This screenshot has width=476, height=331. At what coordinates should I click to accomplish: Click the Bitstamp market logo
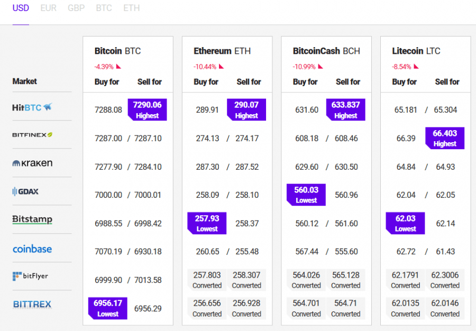32,219
